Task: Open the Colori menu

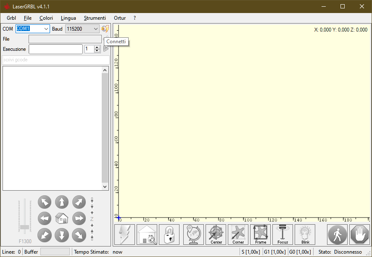Action: coord(46,18)
